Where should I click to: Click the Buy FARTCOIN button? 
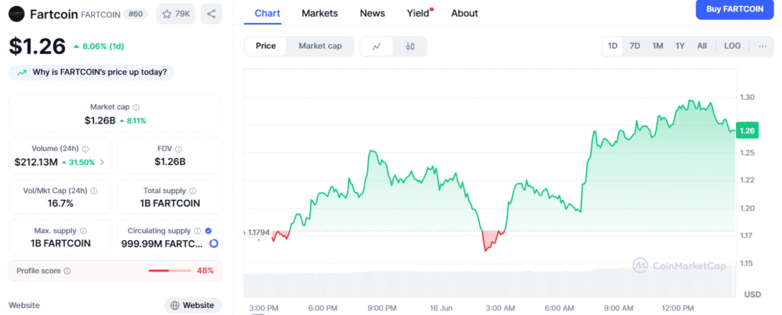pyautogui.click(x=735, y=9)
